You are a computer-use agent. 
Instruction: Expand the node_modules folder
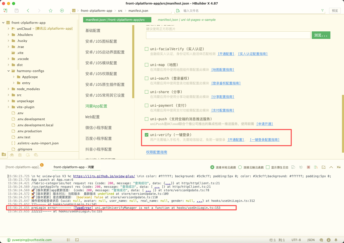click(x=9, y=89)
